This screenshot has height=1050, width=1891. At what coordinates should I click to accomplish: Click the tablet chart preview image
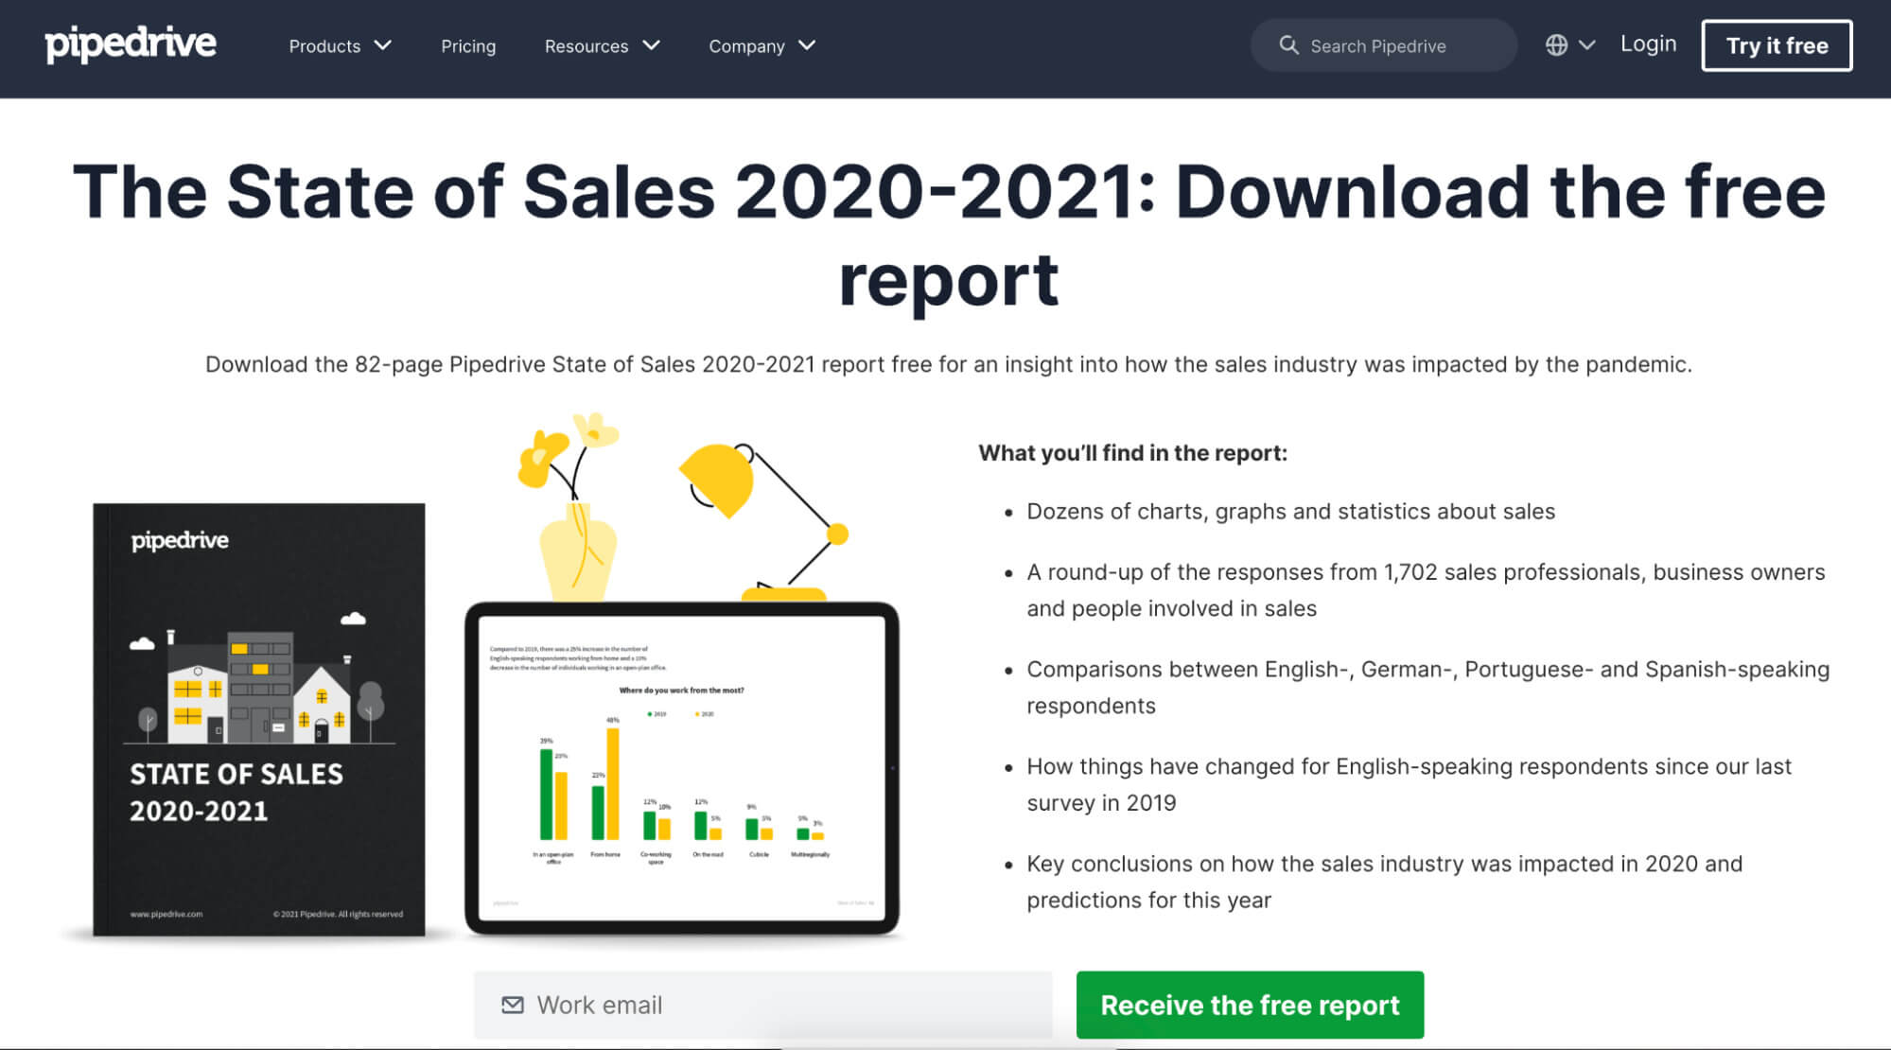point(682,768)
